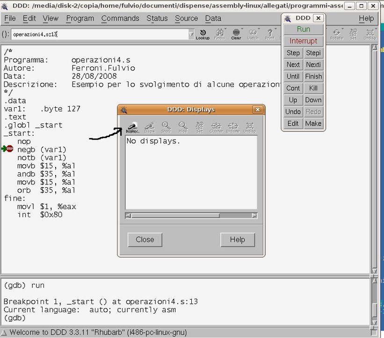Click the breakpoint stop sign at negb line
Viewport: 384px width, 338px height.
(9, 149)
